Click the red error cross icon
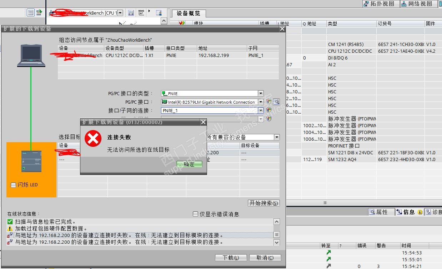 pos(93,139)
